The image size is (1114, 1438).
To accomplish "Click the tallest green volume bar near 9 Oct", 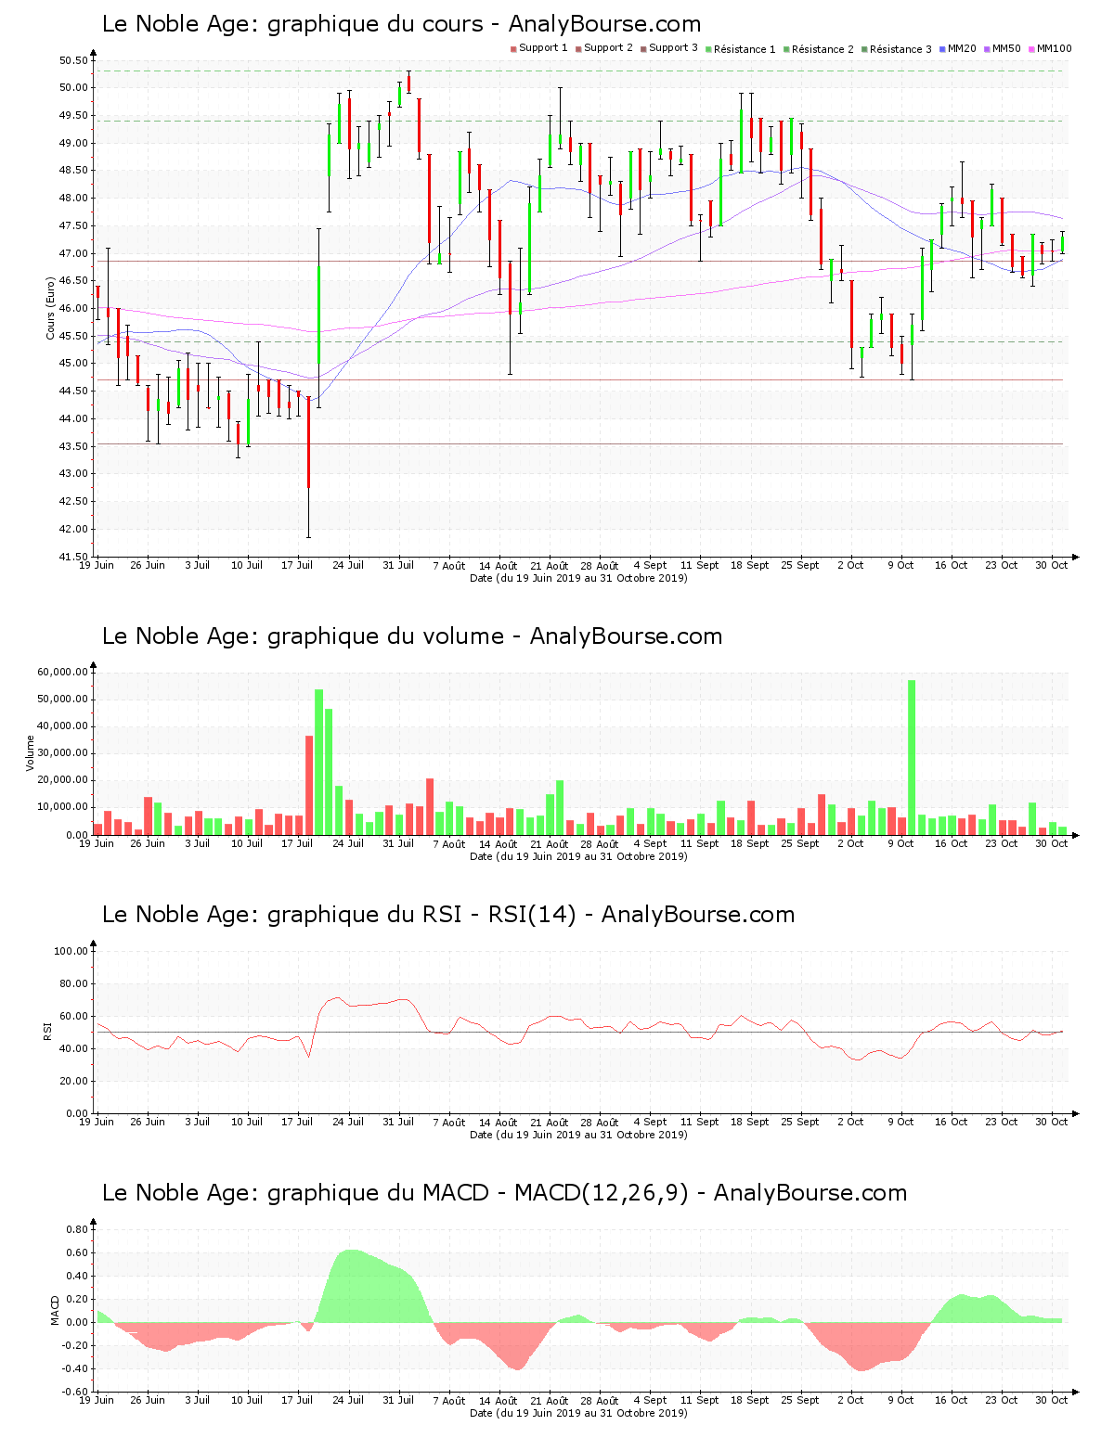I will click(912, 757).
